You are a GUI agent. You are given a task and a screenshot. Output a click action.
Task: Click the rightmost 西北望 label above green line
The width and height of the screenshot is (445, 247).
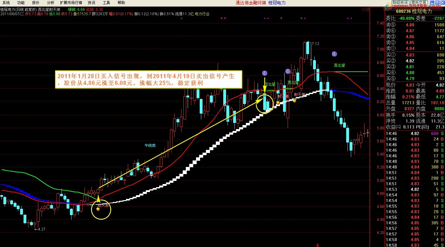click(x=339, y=65)
